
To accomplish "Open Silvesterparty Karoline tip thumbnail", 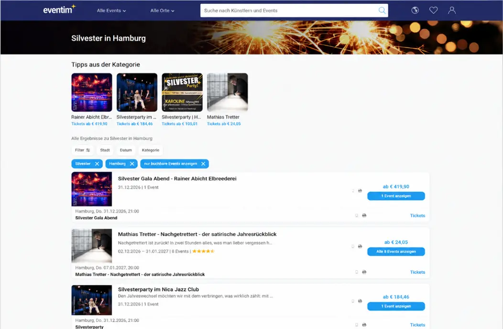I will [182, 92].
